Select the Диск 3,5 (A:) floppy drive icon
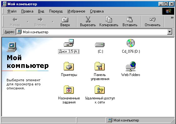176x124 pixels. [x=69, y=43]
